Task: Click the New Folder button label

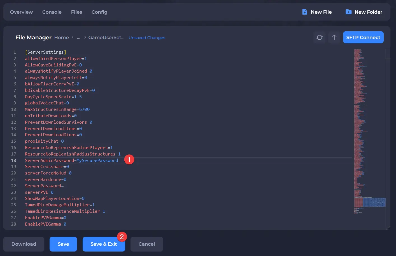Action: [368, 12]
